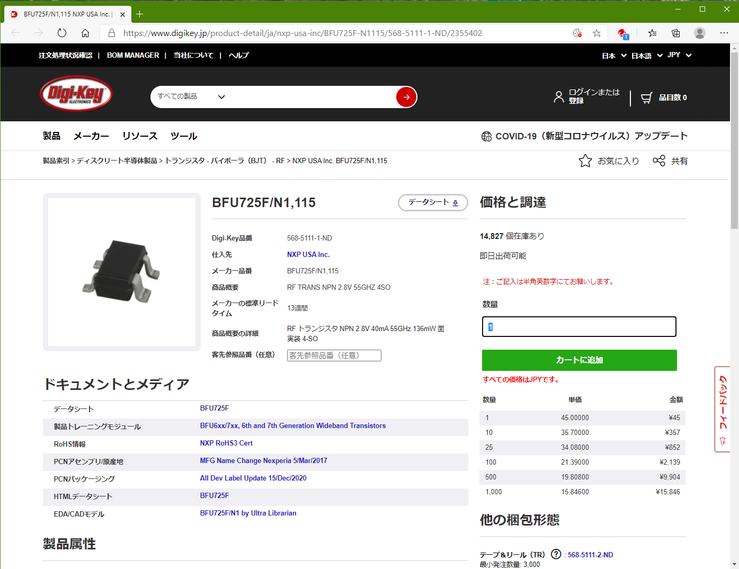The image size is (739, 569).
Task: Open the browser profile avatar
Action: (700, 33)
